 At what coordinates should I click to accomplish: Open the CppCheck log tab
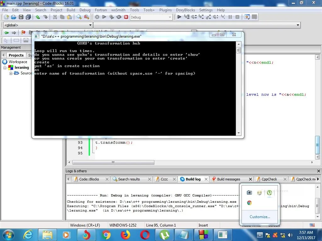point(269,179)
